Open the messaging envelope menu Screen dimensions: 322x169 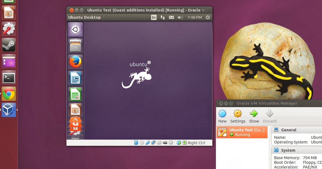[171, 17]
